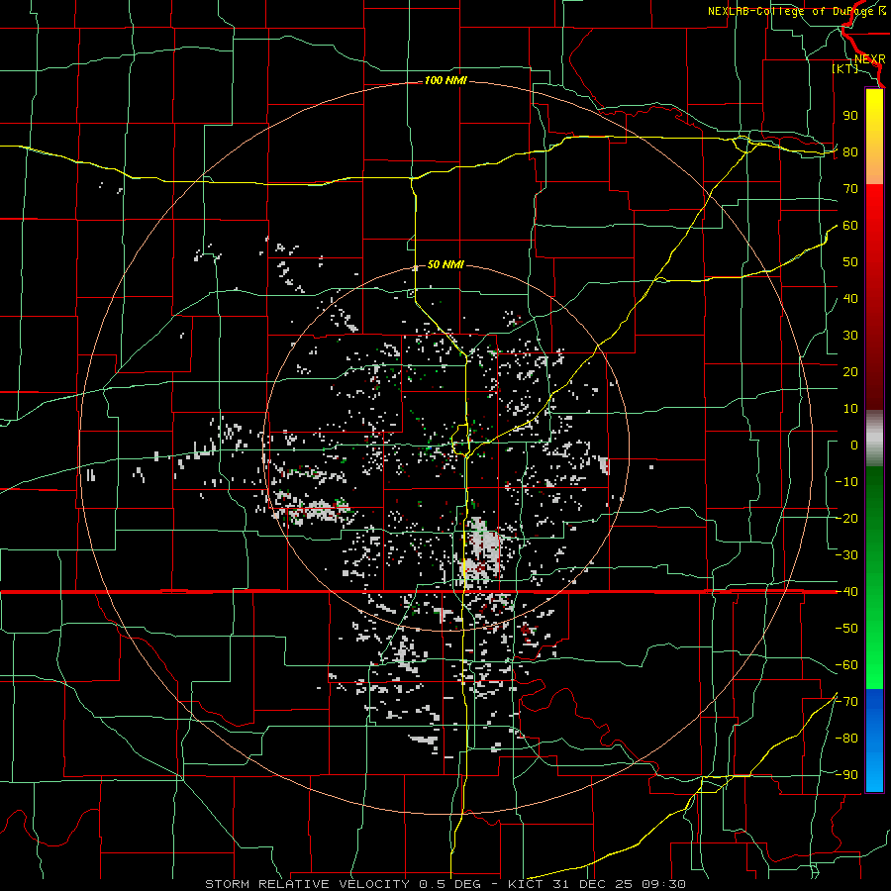Screen dimensions: 891x891
Task: Click the -40 value on the velocity scale
Action: coord(846,592)
